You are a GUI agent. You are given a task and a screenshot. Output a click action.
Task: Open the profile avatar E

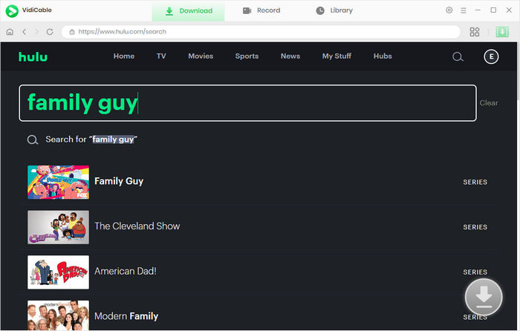(x=491, y=56)
